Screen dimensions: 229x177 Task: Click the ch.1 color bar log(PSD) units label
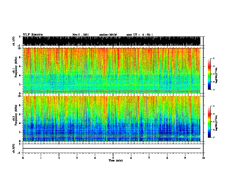tap(217, 75)
